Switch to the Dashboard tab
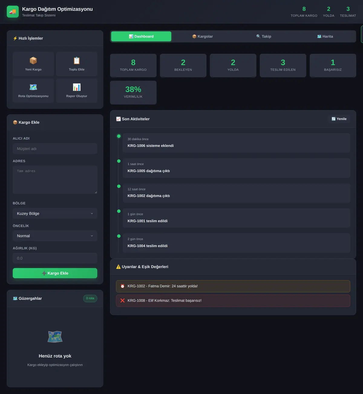Screen dimensions: 363x394 click(141, 36)
